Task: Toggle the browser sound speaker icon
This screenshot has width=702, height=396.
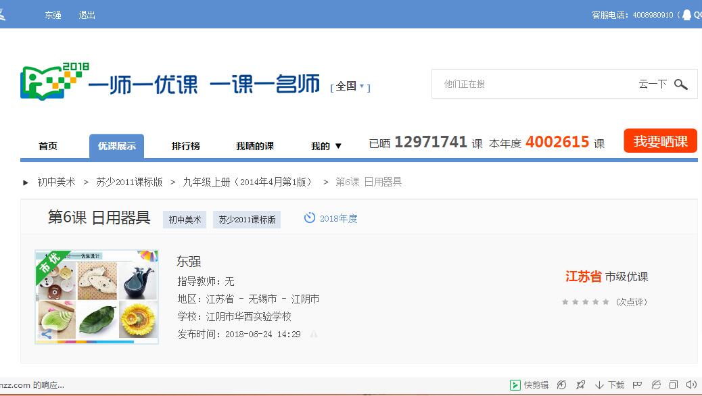Action: pos(691,385)
